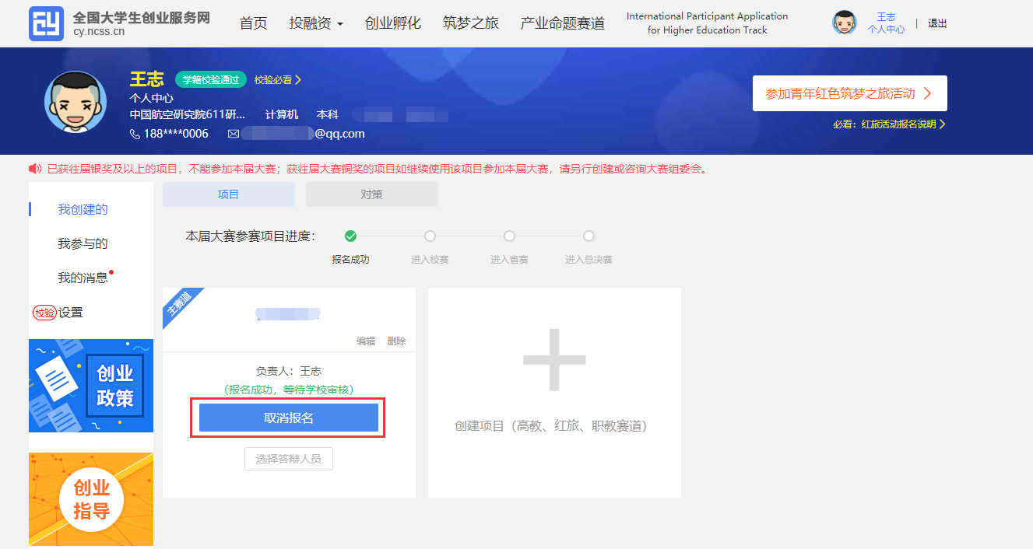1033x549 pixels.
Task: Click the 取消报名 button
Action: click(x=289, y=418)
